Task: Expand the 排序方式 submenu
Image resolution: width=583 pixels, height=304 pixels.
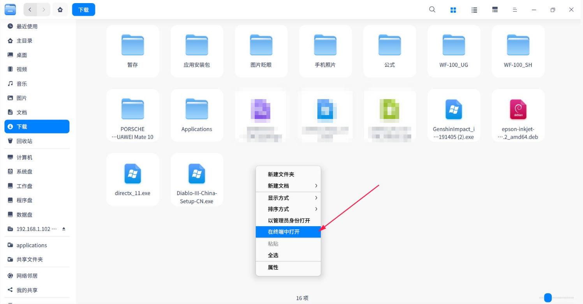Action: click(x=288, y=209)
